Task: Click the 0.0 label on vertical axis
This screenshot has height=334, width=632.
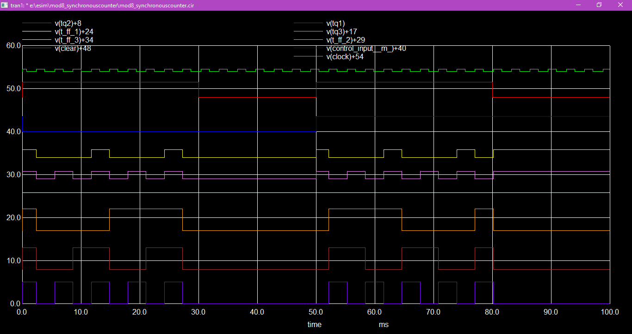Action: [15, 303]
